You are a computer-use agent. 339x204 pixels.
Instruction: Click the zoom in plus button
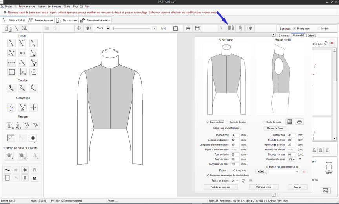108,29
